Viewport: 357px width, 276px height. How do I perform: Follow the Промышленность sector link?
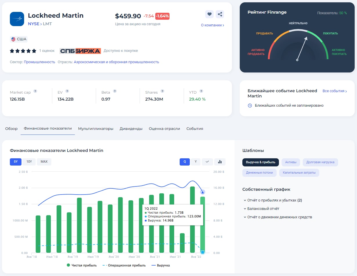point(39,62)
